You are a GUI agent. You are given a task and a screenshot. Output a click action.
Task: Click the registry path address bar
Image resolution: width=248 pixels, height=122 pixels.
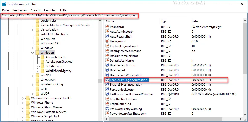[124, 15]
